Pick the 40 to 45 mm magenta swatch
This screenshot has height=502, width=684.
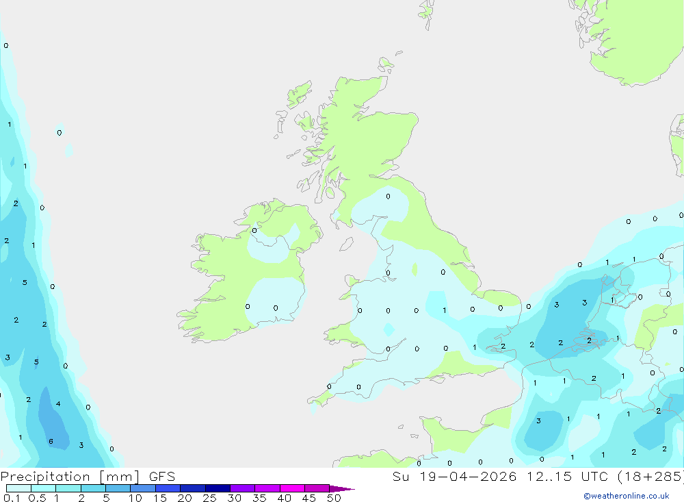tap(292, 488)
